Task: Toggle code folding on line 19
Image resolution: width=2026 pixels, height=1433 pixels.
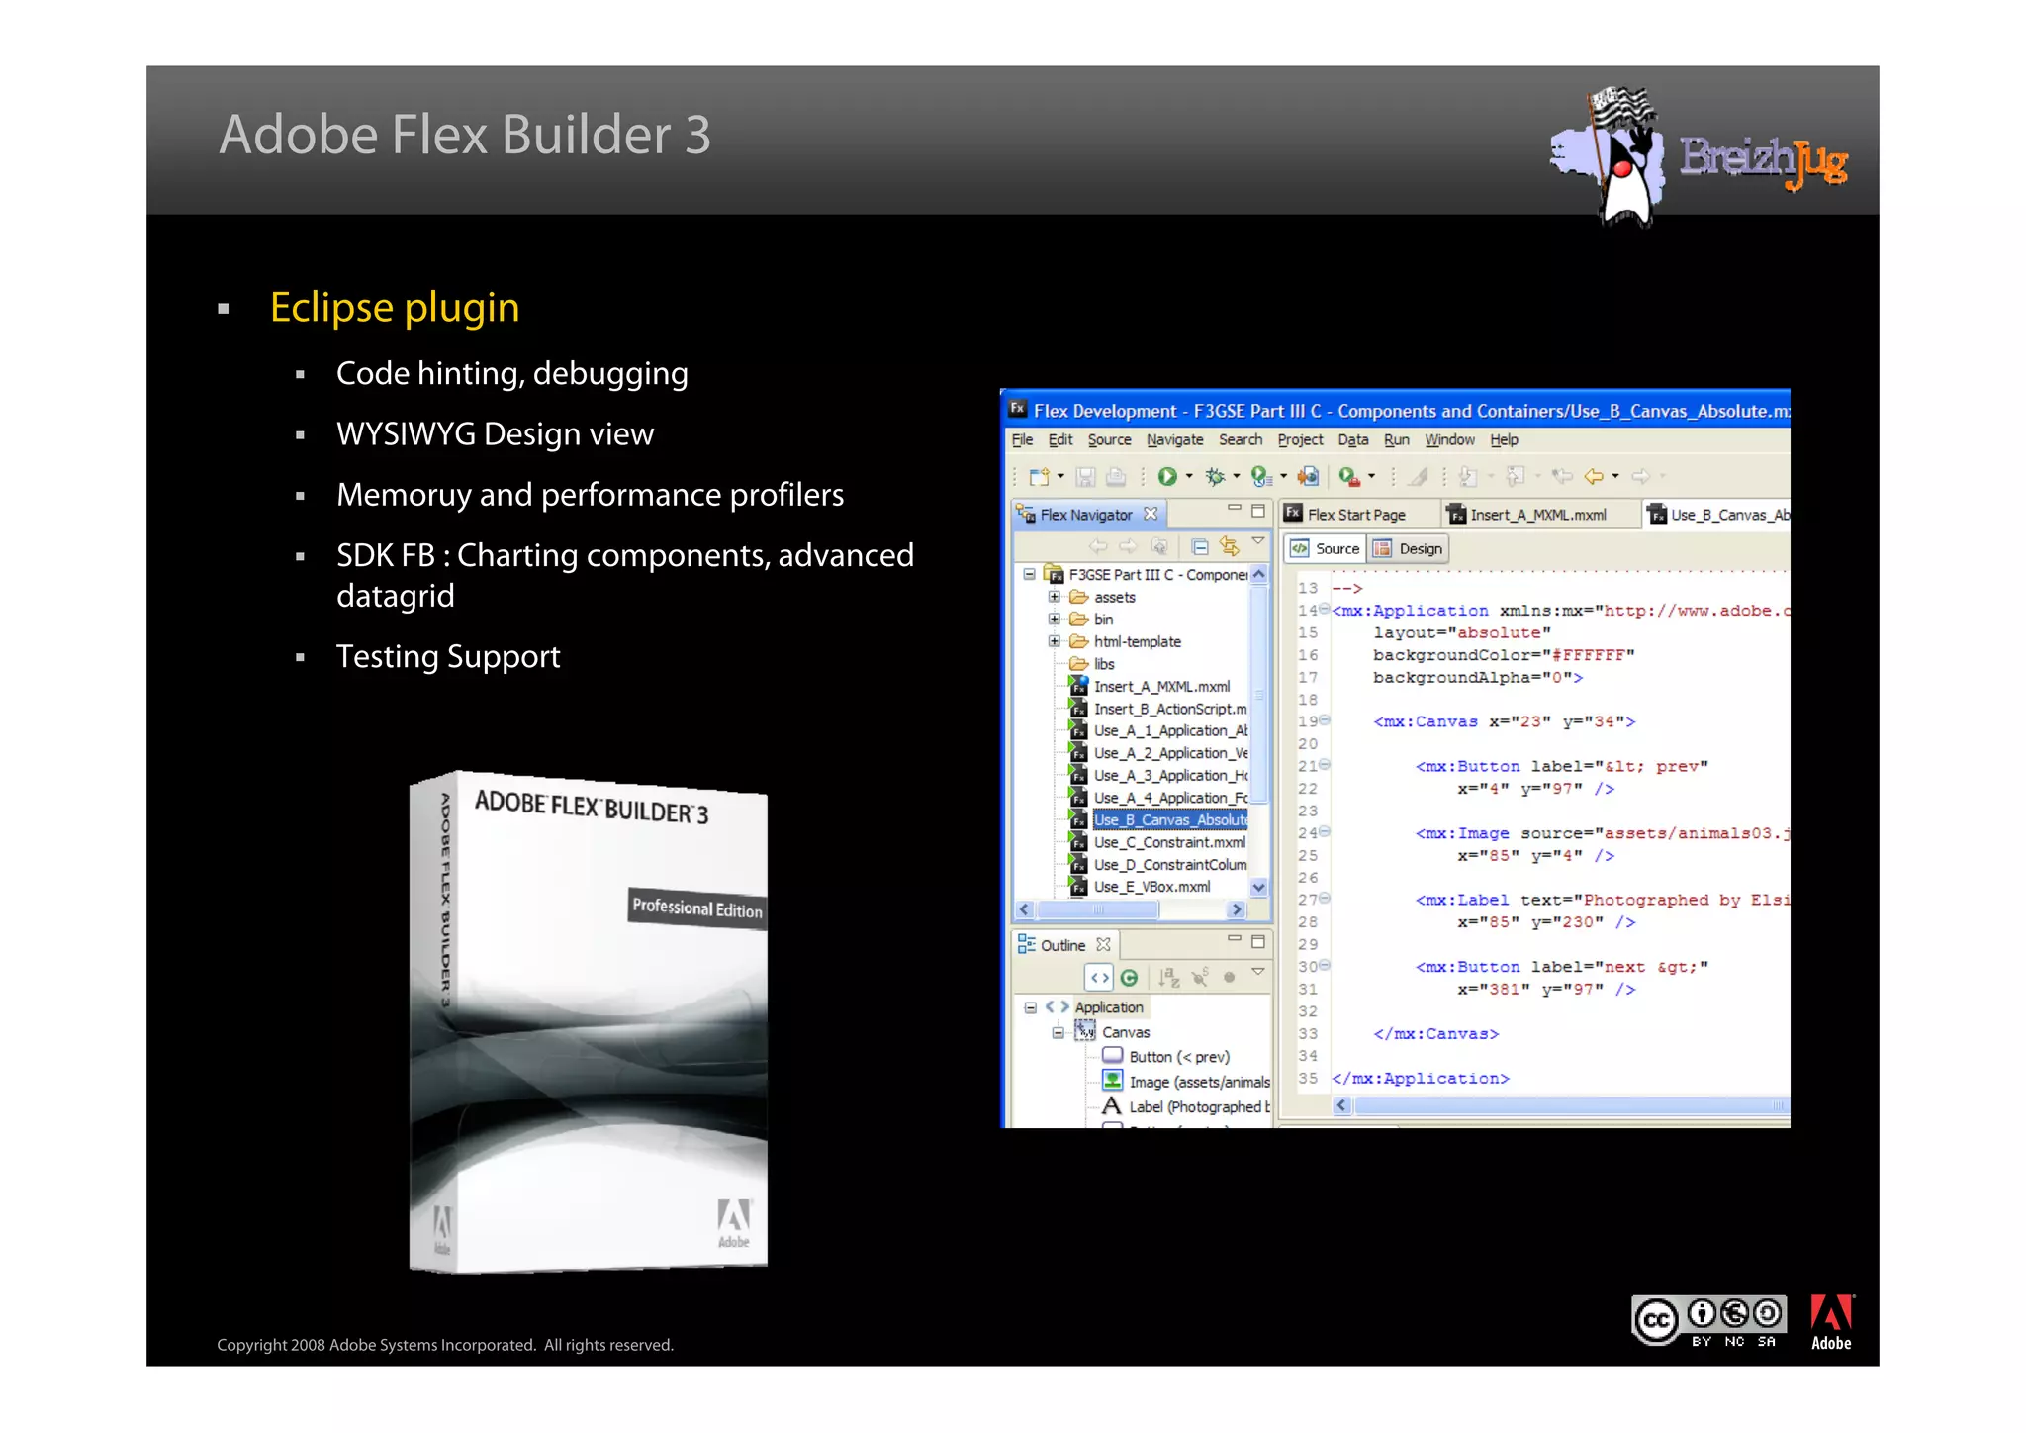Action: click(1325, 719)
